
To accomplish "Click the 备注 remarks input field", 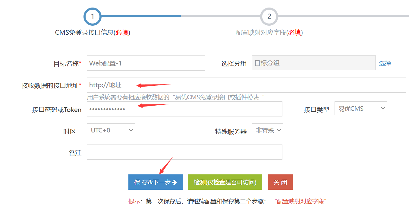I will tap(184, 152).
